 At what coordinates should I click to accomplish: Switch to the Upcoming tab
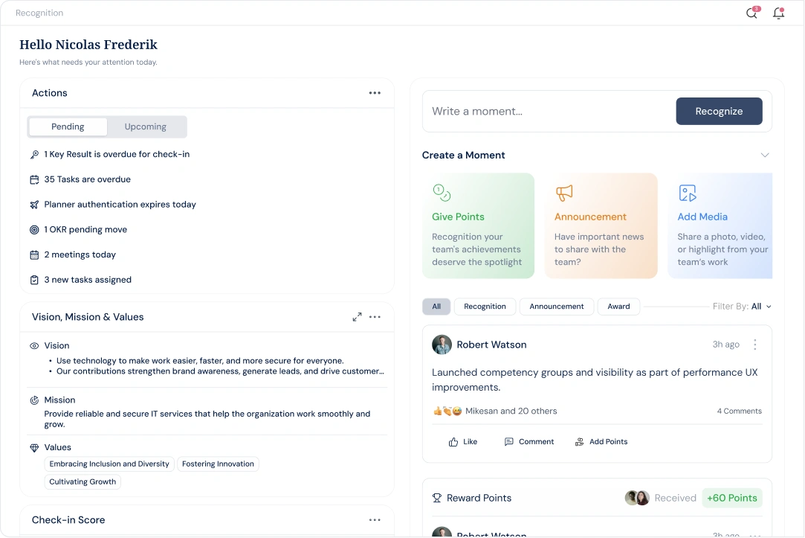click(x=146, y=127)
